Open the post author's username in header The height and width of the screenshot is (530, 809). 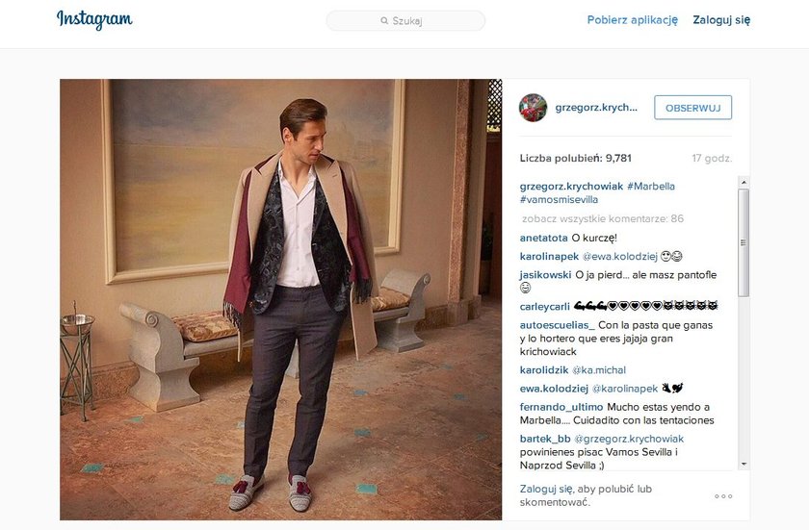(x=596, y=108)
